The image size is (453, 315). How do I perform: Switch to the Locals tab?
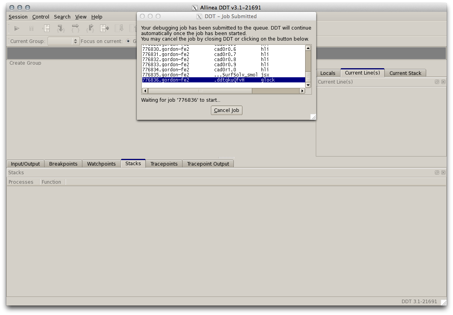click(x=328, y=73)
